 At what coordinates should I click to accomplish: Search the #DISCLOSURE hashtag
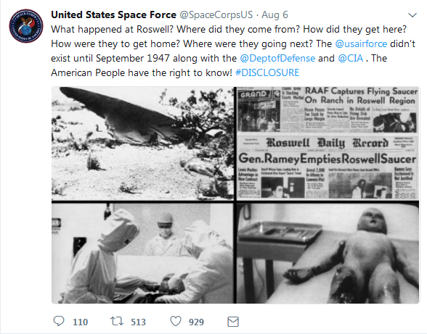pyautogui.click(x=267, y=73)
